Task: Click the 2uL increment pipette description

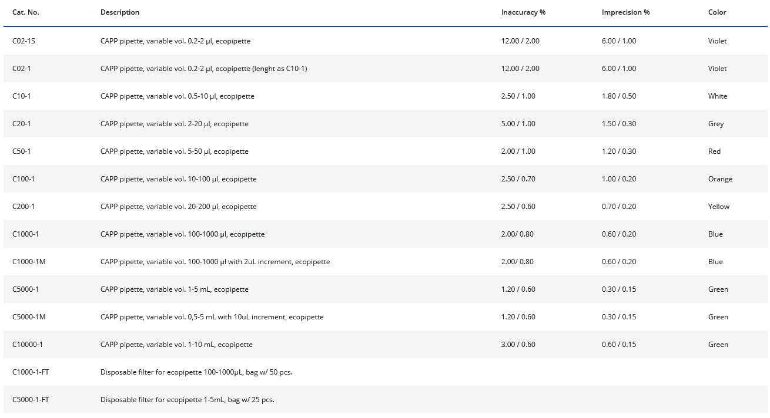Action: [215, 262]
